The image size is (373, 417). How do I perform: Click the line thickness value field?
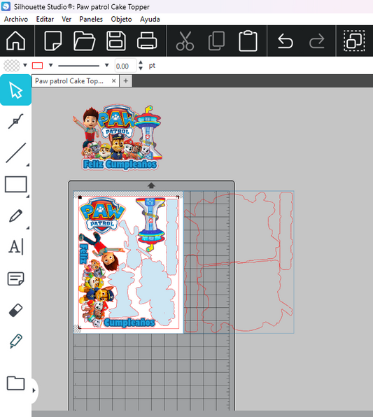pos(125,66)
